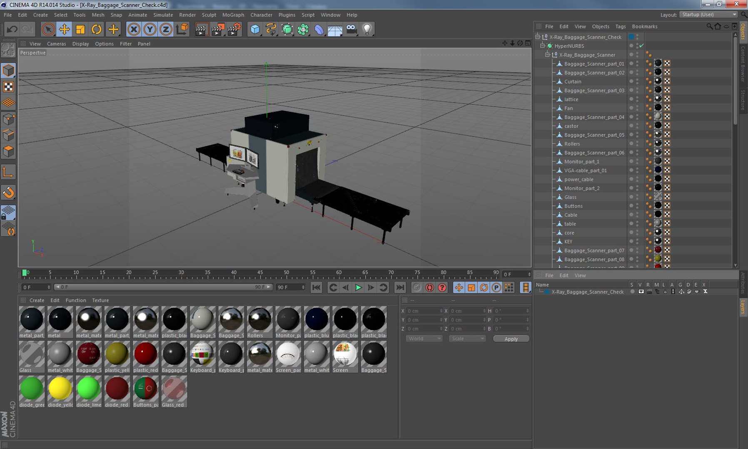Go to start of animation

coord(317,287)
